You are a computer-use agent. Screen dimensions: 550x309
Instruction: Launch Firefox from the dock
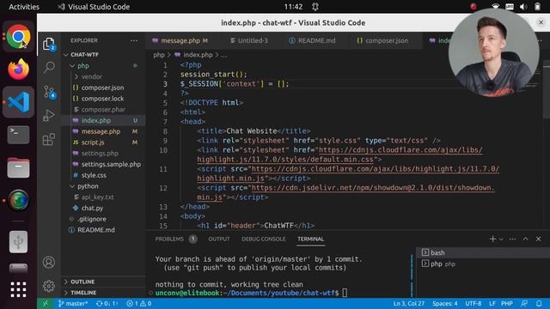point(19,69)
